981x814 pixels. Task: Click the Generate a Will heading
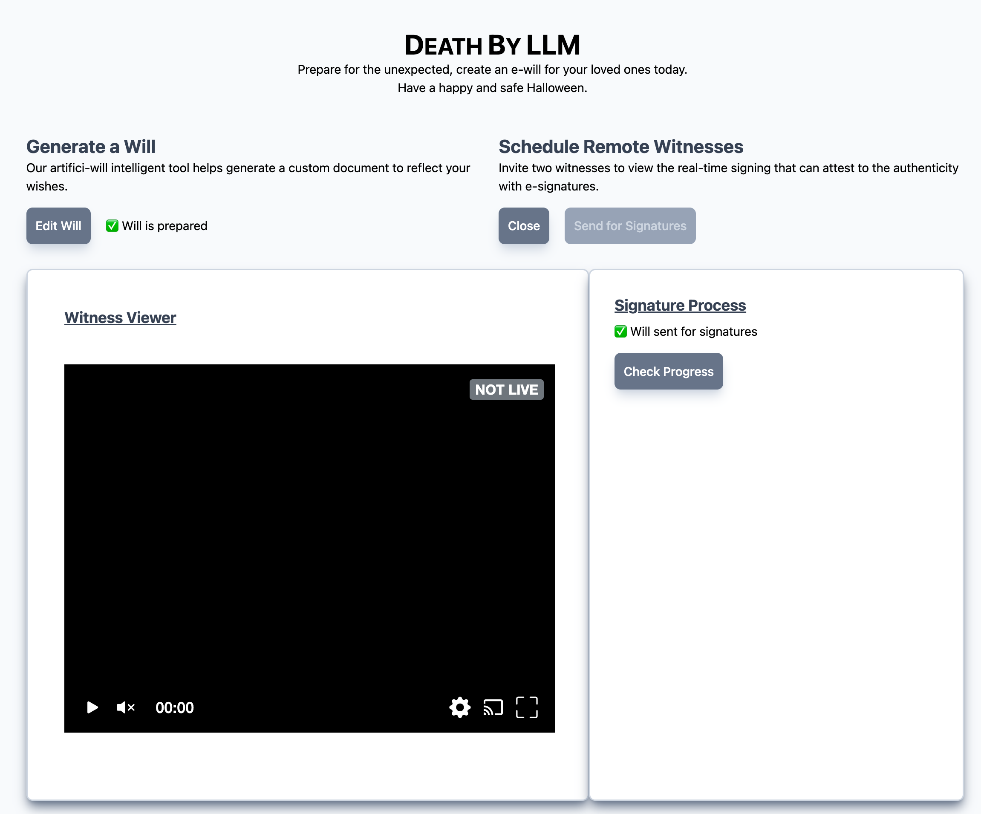tap(91, 146)
